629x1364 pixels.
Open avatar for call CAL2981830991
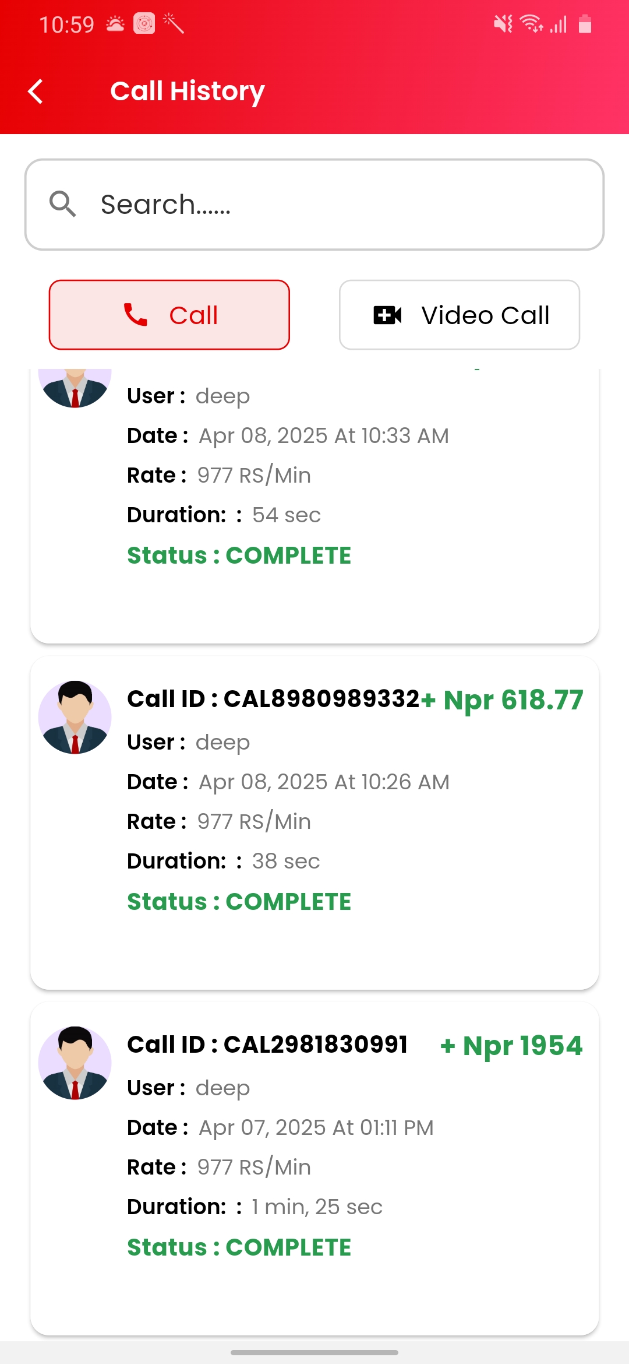pyautogui.click(x=75, y=1063)
